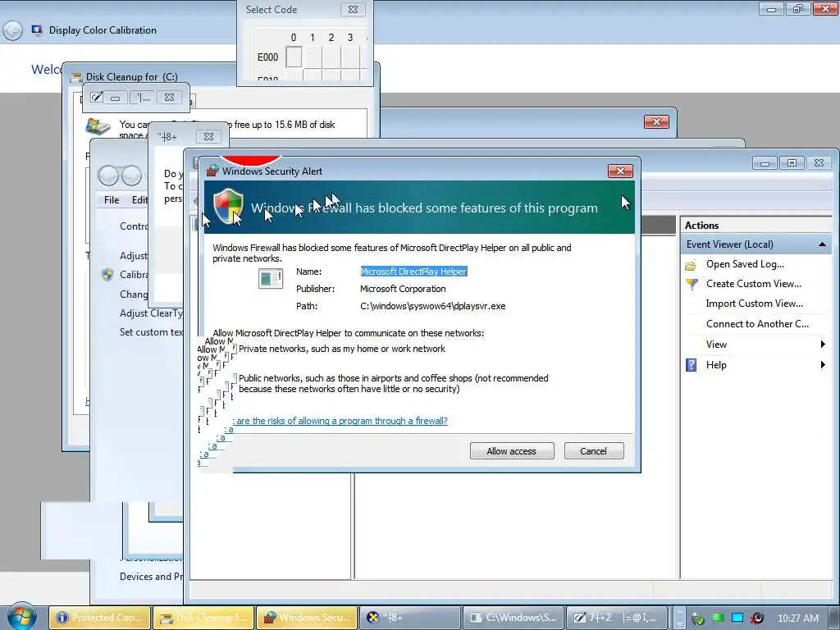This screenshot has width=840, height=630.
Task: Click the Disk Cleanup title bar icon
Action: (x=75, y=77)
